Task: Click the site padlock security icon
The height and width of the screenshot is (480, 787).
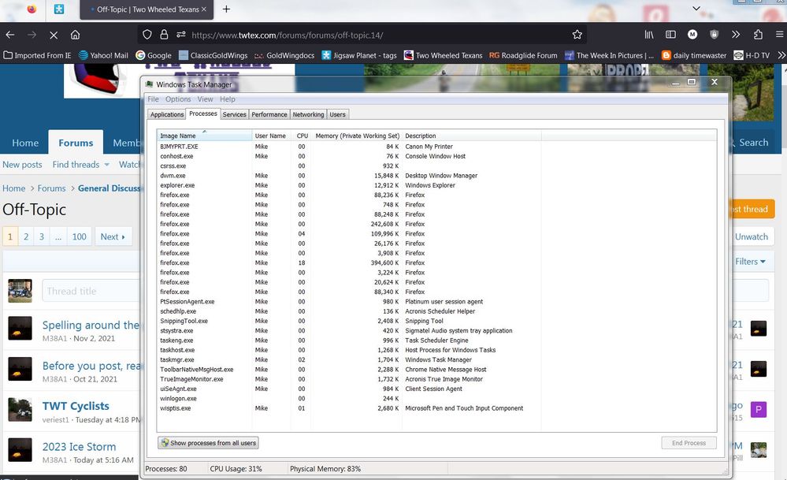Action: 164,35
